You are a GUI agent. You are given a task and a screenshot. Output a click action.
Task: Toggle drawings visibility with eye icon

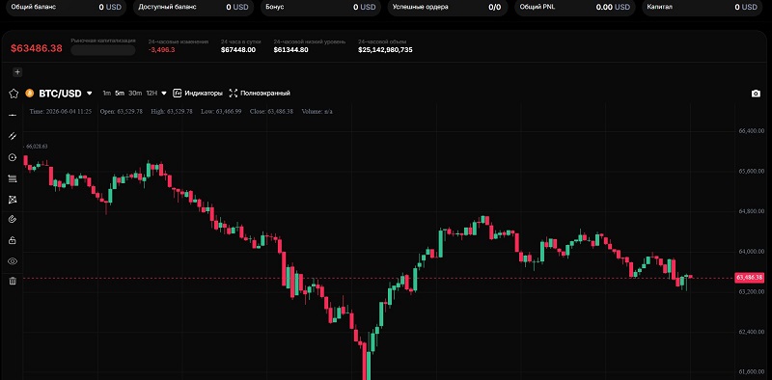[x=13, y=261]
